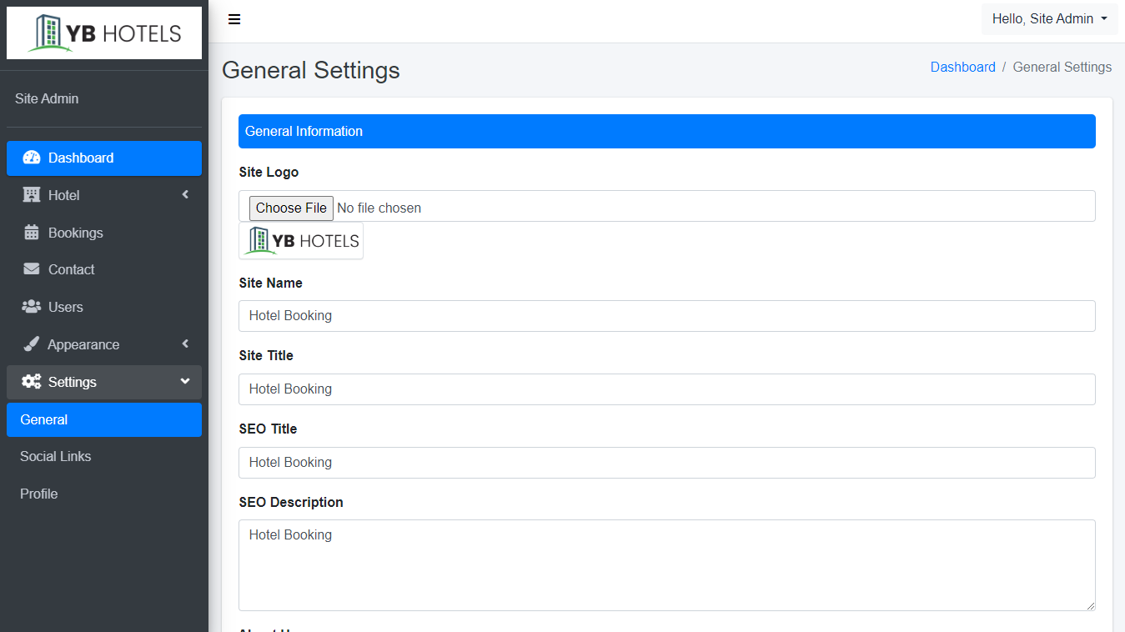This screenshot has width=1125, height=632.
Task: Open the Profile settings page
Action: (x=39, y=494)
